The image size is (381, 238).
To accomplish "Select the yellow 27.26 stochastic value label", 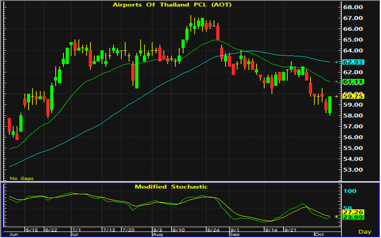I will pyautogui.click(x=353, y=212).
